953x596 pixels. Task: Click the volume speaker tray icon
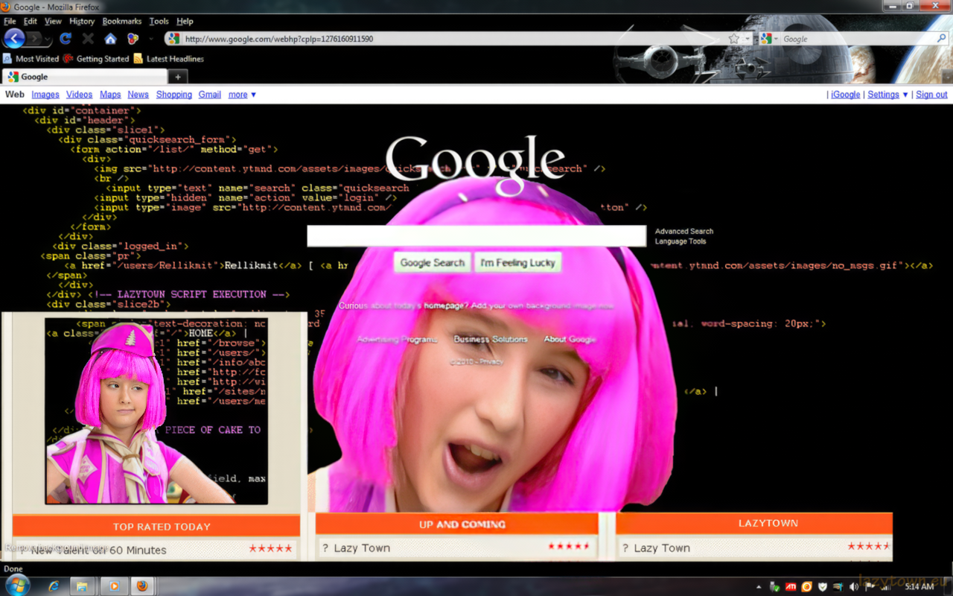pyautogui.click(x=854, y=586)
